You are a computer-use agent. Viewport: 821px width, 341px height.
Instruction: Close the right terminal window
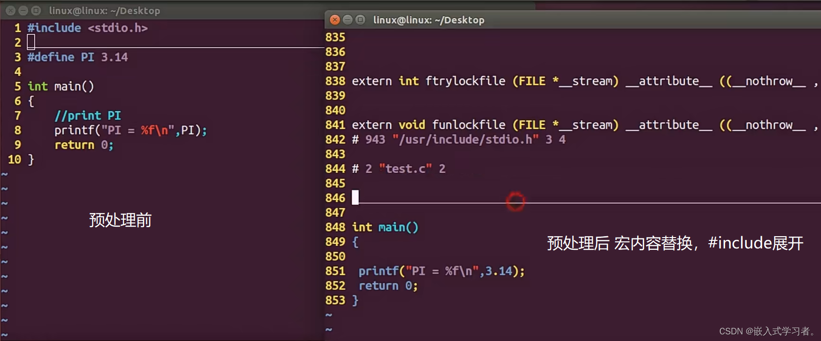[335, 20]
